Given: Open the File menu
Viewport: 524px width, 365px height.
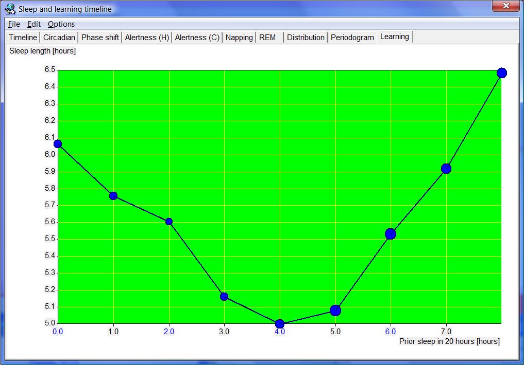Looking at the screenshot, I should click(x=14, y=24).
